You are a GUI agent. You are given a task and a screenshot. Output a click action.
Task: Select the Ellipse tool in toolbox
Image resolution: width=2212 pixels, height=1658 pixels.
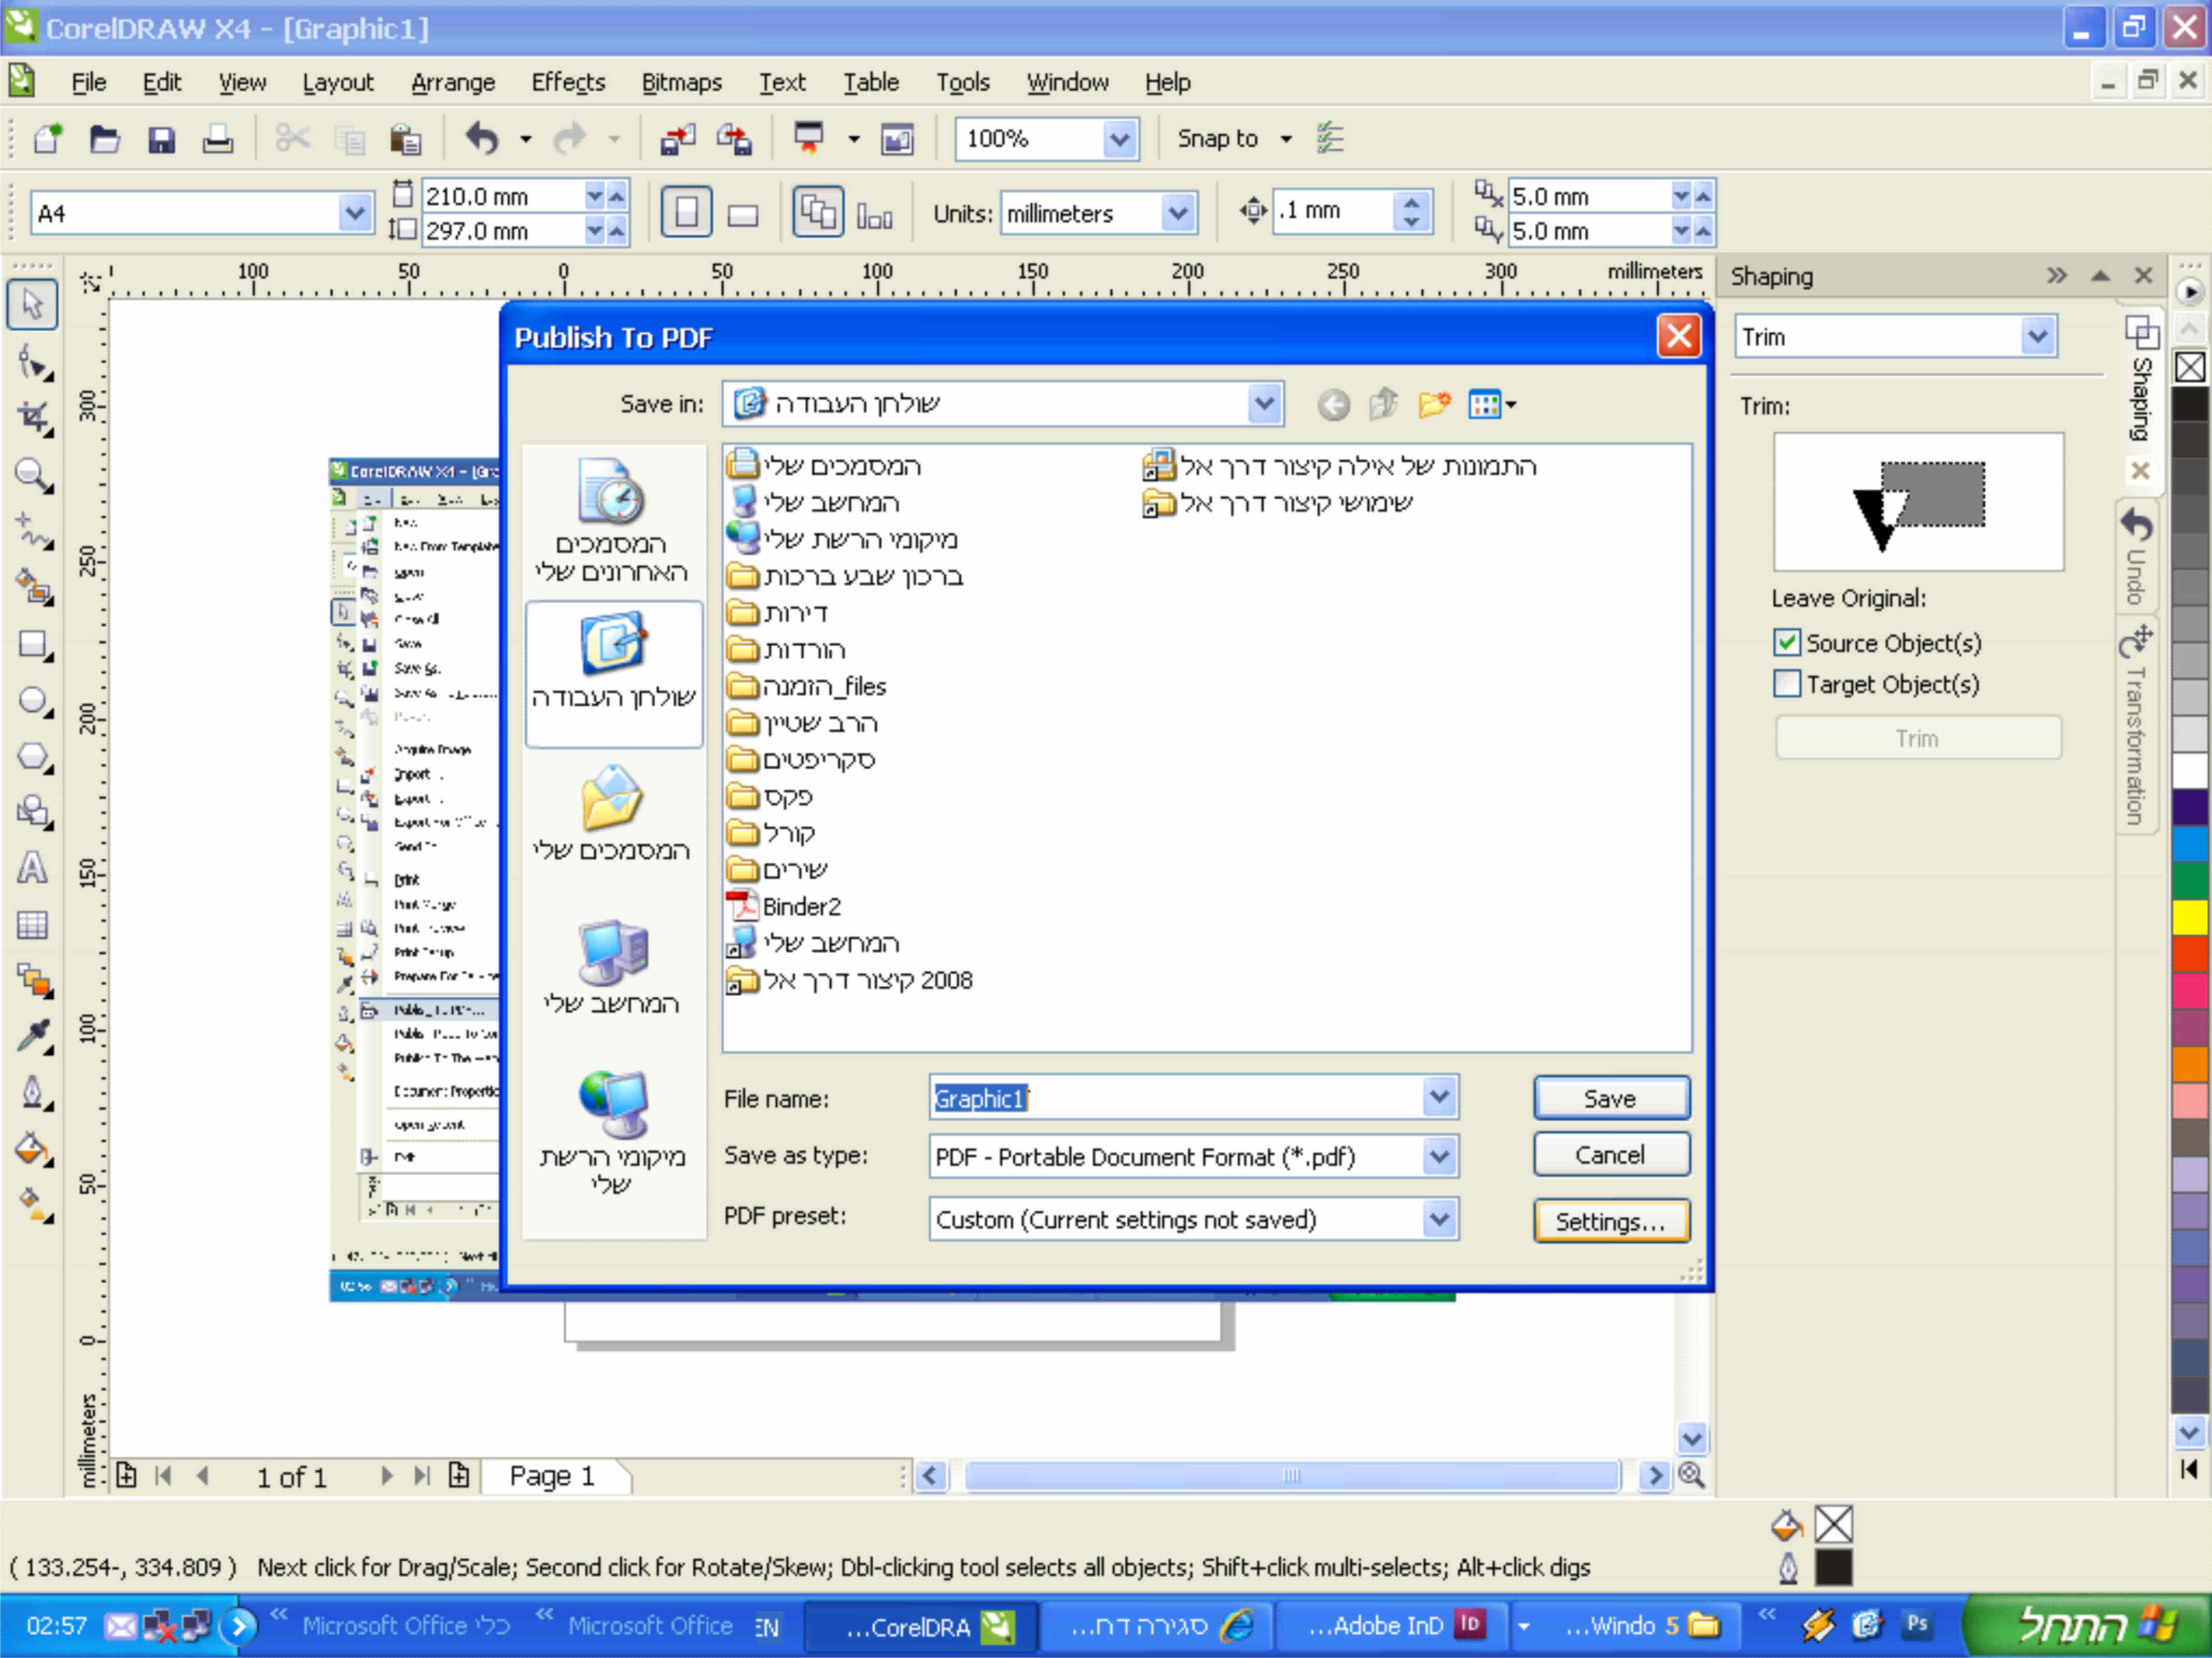click(31, 701)
